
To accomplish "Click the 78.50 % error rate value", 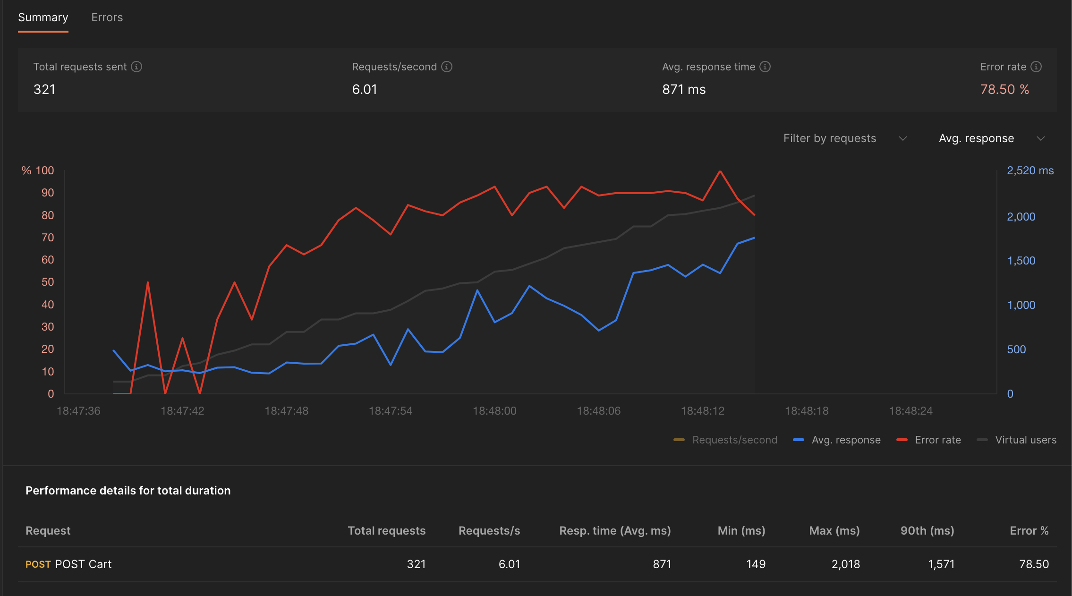I will point(1004,89).
